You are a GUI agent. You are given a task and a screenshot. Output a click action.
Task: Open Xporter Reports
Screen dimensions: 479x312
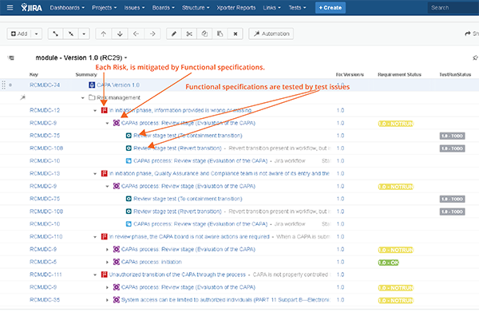[236, 8]
